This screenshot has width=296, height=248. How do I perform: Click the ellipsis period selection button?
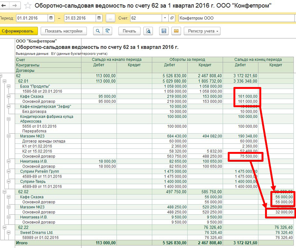[x=110, y=18]
